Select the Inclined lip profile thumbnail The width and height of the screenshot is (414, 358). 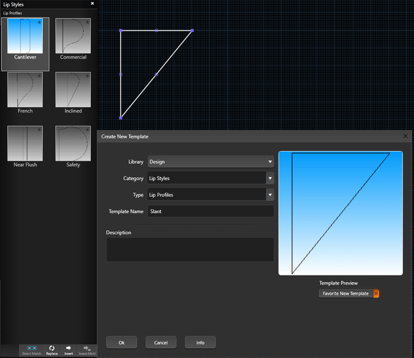click(x=73, y=90)
